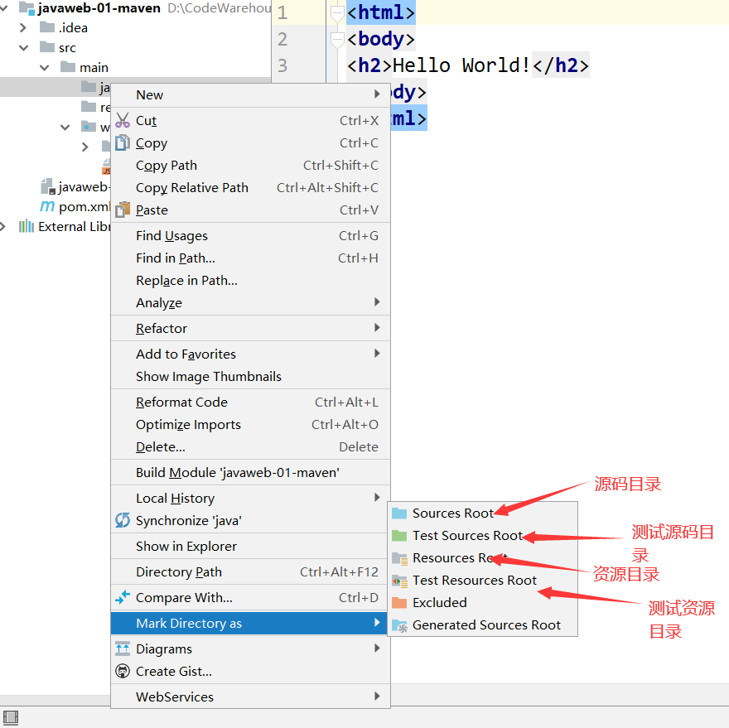The width and height of the screenshot is (729, 728).
Task: Fold the body tag in gutter
Action: click(336, 40)
